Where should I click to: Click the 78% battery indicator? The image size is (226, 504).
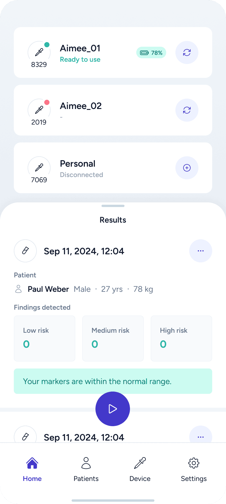[151, 52]
